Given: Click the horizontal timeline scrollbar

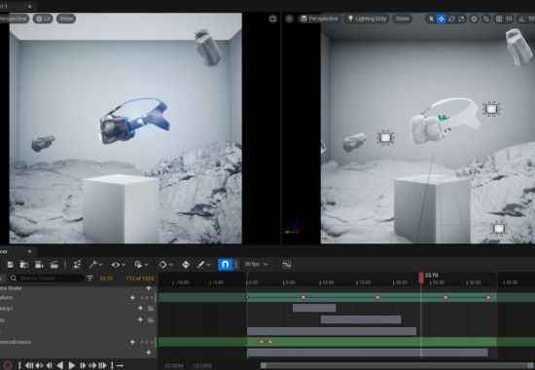Looking at the screenshot, I should coord(398,365).
